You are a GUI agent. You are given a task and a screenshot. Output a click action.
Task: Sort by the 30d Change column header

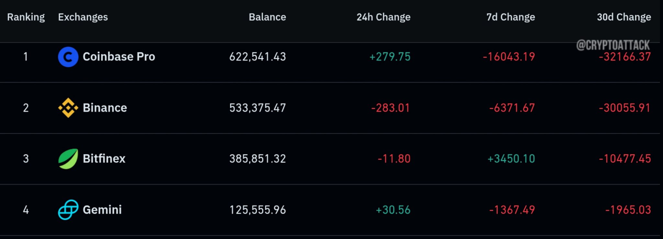[x=624, y=17]
